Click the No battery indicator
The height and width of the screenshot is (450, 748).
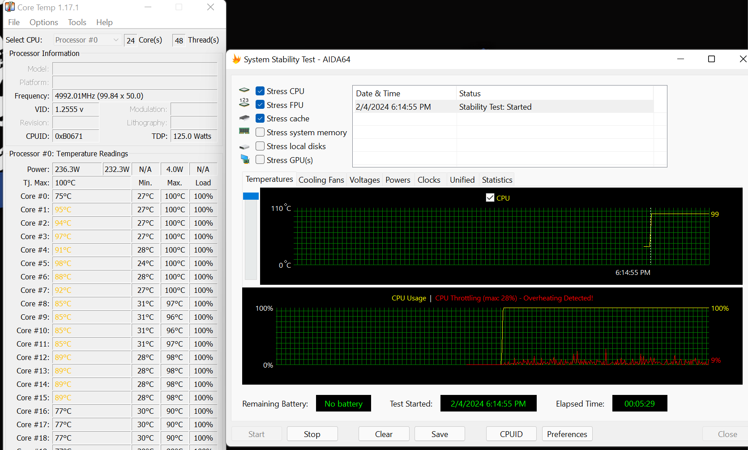tap(343, 403)
